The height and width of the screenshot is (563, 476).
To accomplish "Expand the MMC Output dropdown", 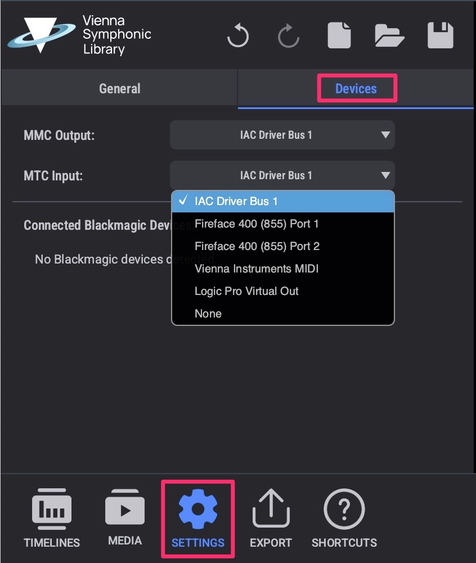I will [x=282, y=135].
